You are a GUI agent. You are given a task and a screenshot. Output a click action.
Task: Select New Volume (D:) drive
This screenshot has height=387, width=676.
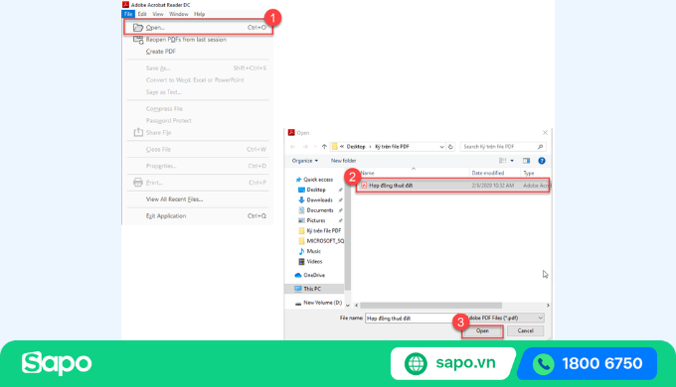[x=322, y=303]
